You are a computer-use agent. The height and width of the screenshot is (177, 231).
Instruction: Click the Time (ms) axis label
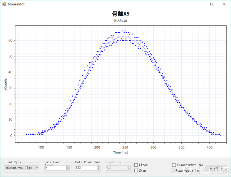click(121, 152)
